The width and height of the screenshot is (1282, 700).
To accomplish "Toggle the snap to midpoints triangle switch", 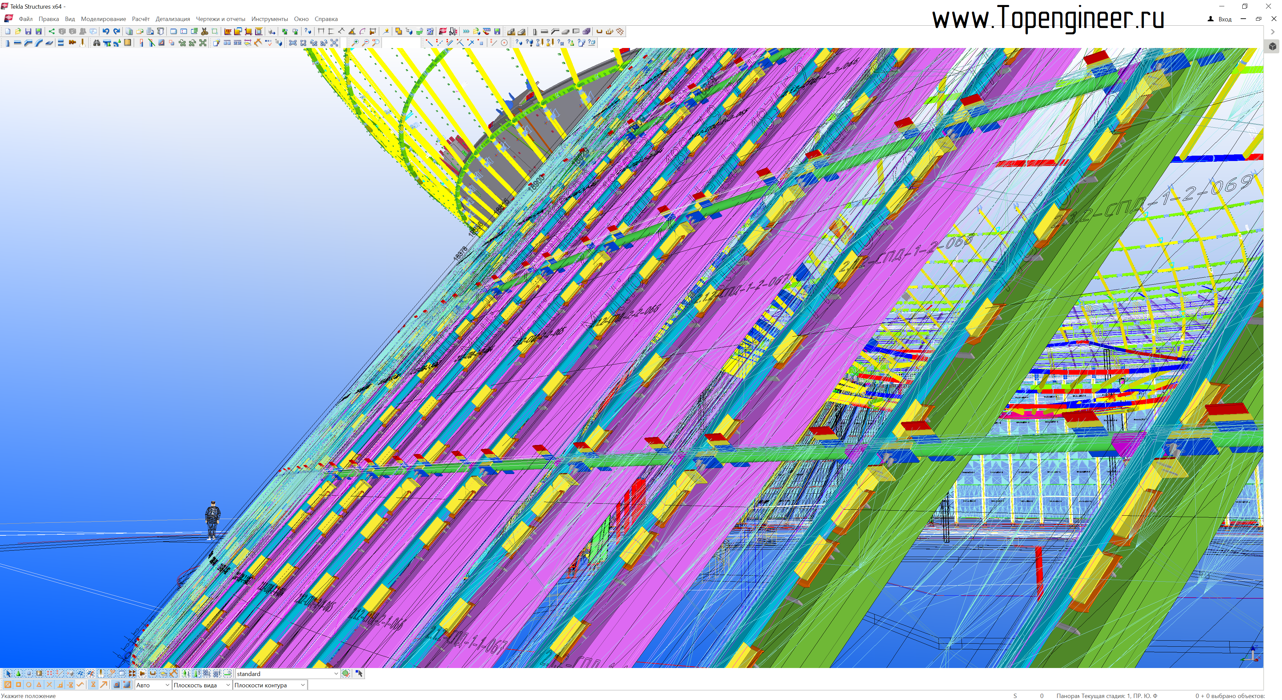I will [39, 685].
